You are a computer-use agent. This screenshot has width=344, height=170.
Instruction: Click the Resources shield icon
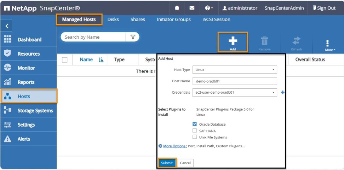(x=7, y=54)
